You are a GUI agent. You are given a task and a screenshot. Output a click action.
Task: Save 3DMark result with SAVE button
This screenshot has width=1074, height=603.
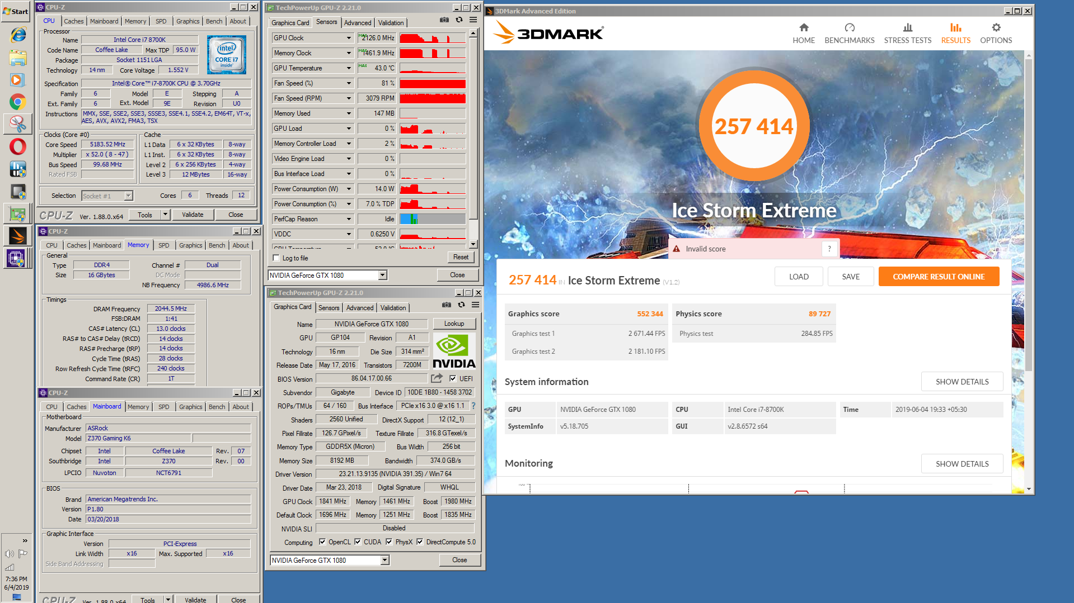(x=851, y=277)
